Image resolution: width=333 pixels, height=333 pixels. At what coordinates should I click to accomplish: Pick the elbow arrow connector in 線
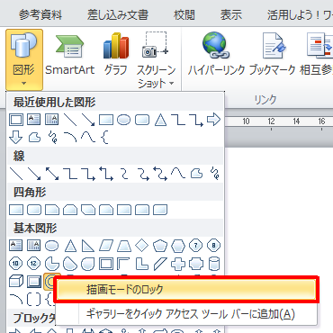pos(88,174)
